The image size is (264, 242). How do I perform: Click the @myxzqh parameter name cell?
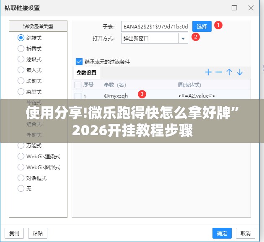[x=116, y=96]
